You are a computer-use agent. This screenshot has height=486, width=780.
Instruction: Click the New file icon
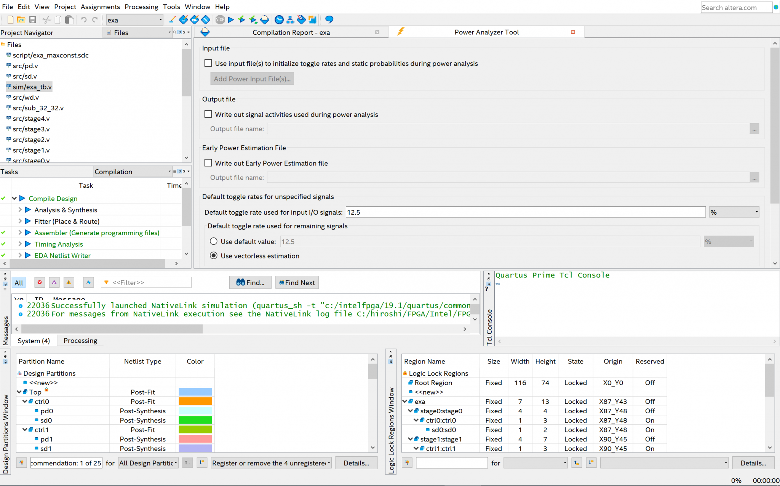point(10,20)
